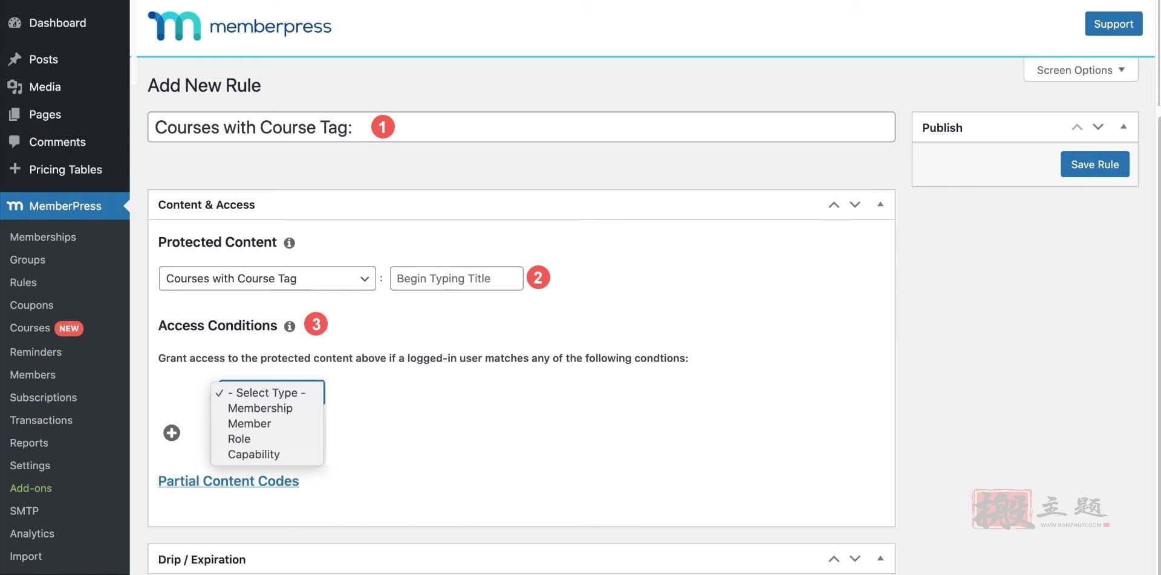The height and width of the screenshot is (575, 1161).
Task: Open SMTP submenu item
Action: (x=24, y=511)
